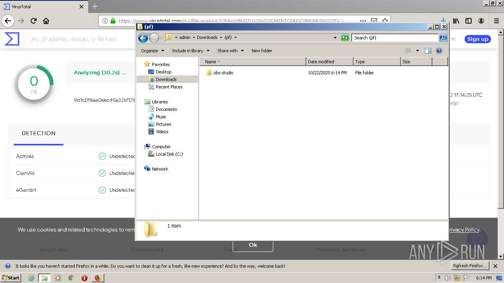The height and width of the screenshot is (283, 504).
Task: Open the recent pages dropdown arrow
Action: [x=161, y=38]
